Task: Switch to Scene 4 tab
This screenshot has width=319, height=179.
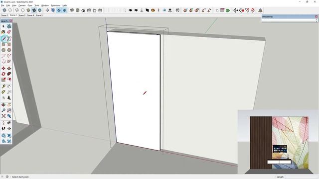Action: click(30, 15)
